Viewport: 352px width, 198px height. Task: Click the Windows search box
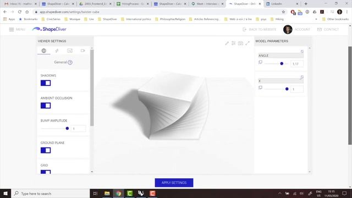pyautogui.click(x=50, y=193)
